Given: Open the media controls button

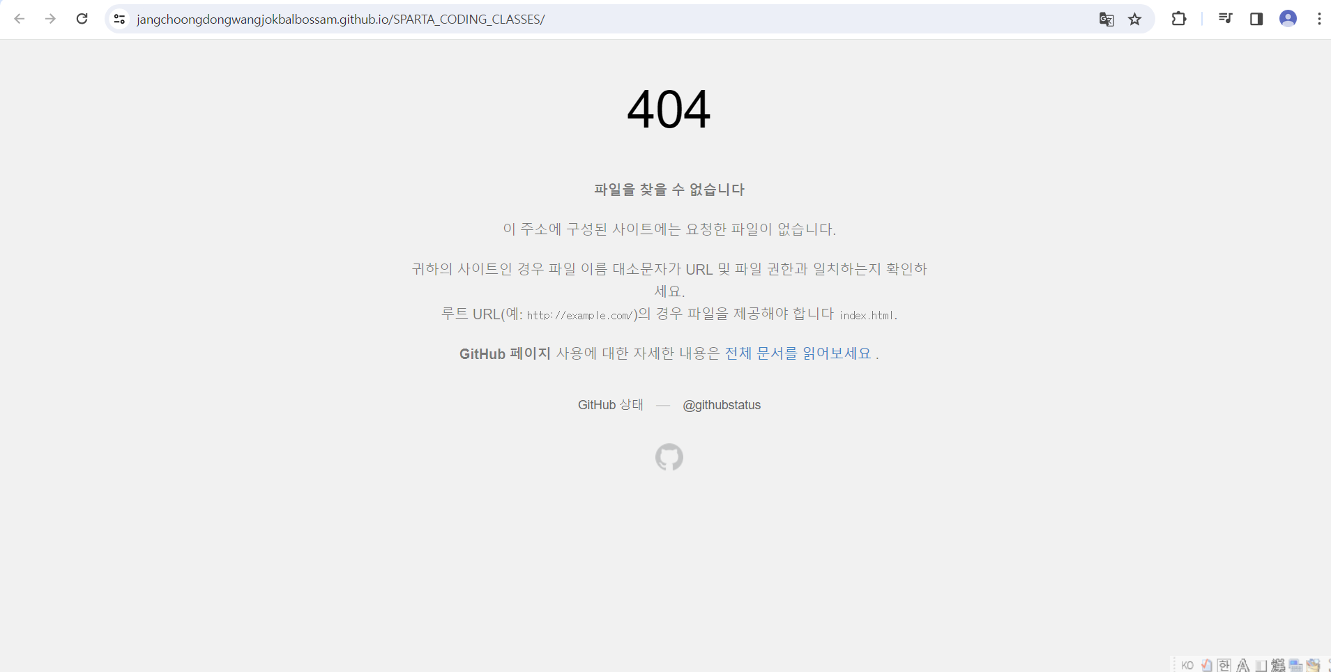Looking at the screenshot, I should pos(1225,19).
